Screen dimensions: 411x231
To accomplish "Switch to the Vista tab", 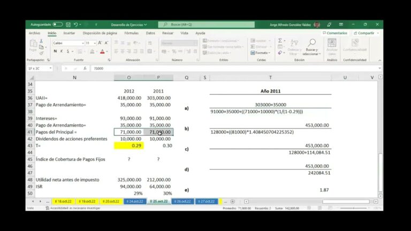I will [x=184, y=33].
